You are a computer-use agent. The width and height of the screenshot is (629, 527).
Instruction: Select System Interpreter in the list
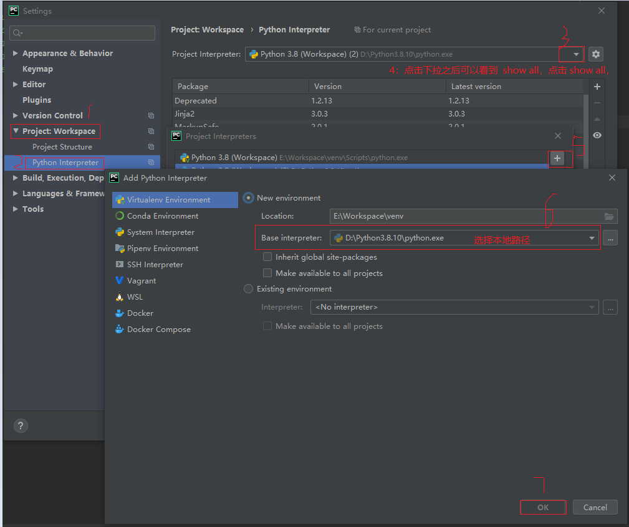point(175,232)
